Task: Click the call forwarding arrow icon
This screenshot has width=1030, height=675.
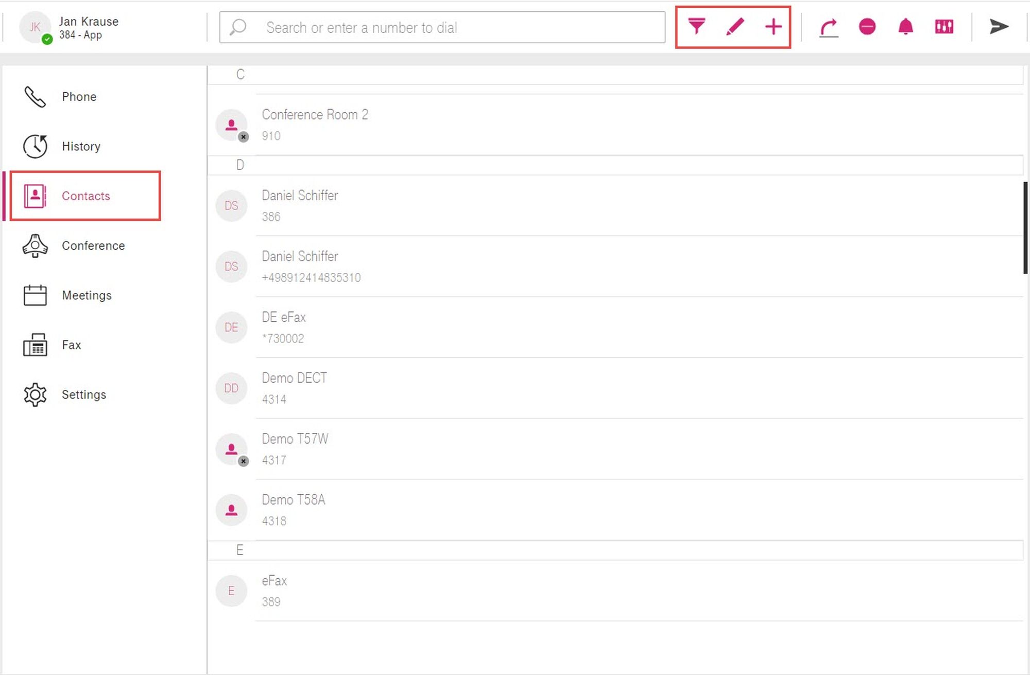Action: [829, 27]
